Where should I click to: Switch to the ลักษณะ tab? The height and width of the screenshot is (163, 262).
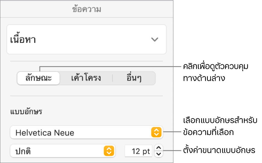coord(39,78)
